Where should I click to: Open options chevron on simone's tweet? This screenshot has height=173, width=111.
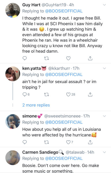(x=104, y=116)
